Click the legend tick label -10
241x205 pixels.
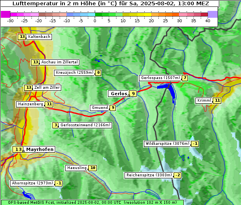coord(66,21)
